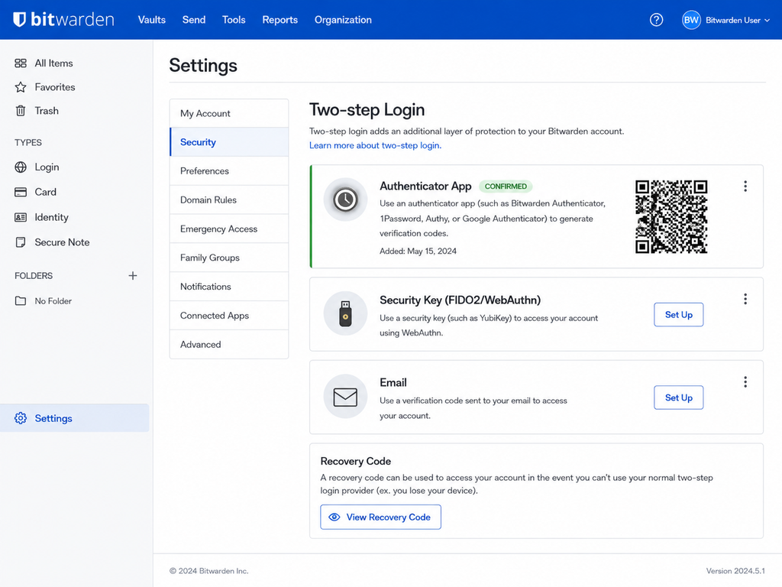Add a new folder with plus icon
782x587 pixels.
pos(133,275)
